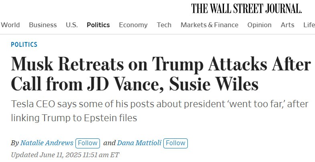
Task: Click the Politics tab in navigation bar
Action: [98, 25]
